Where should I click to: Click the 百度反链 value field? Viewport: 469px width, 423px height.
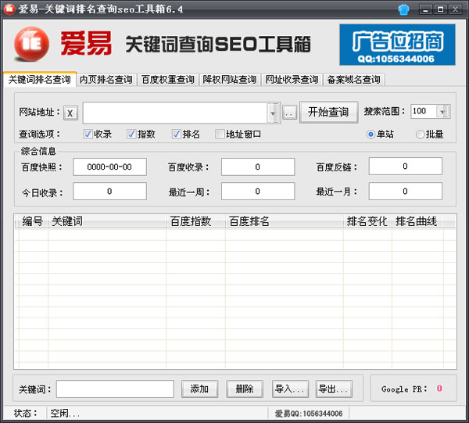(405, 167)
